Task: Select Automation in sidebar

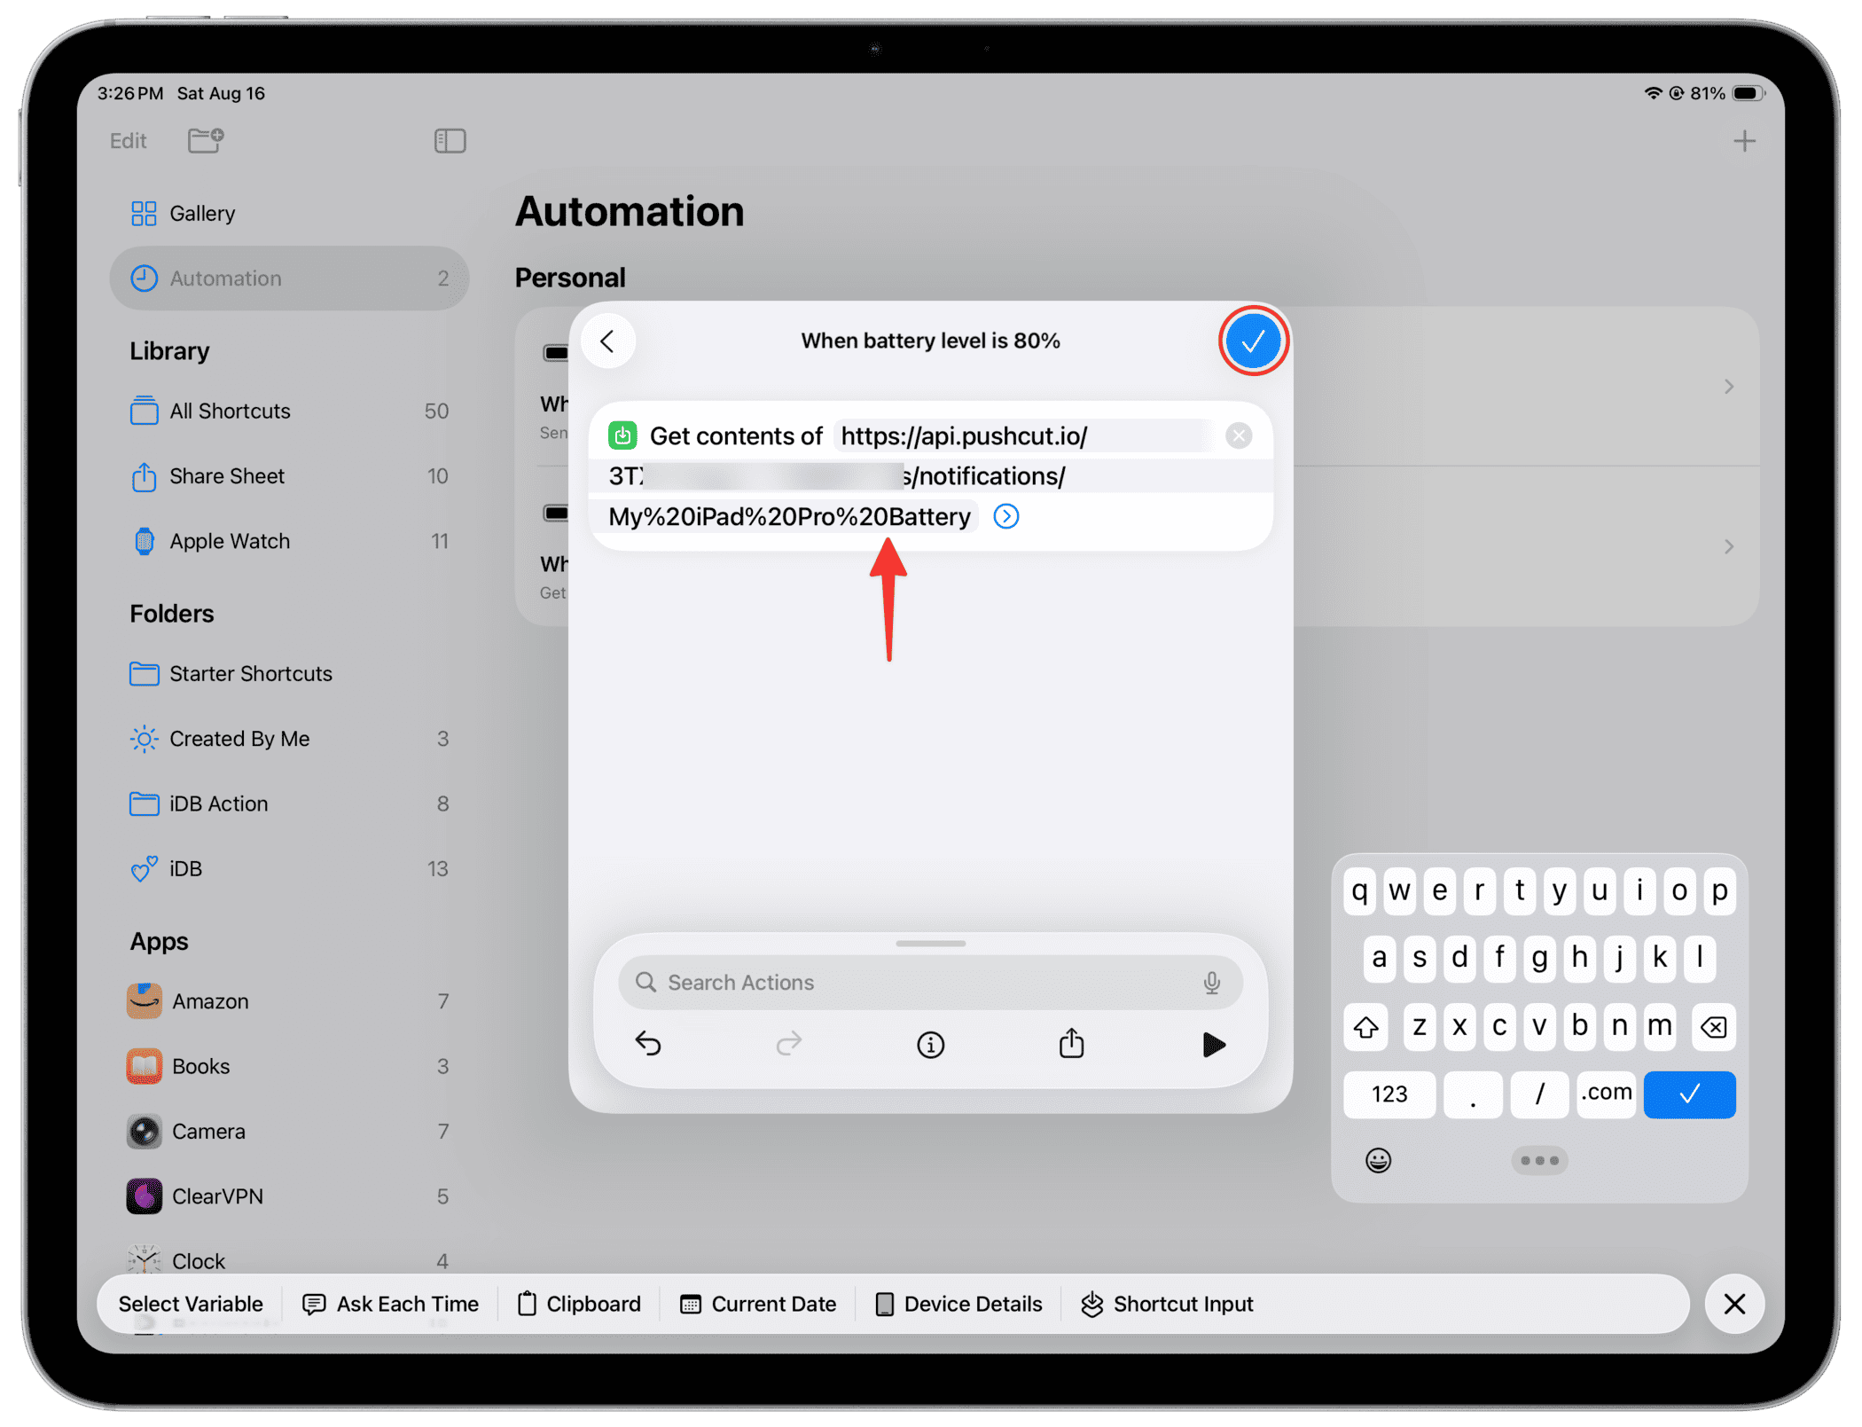Action: pos(289,278)
